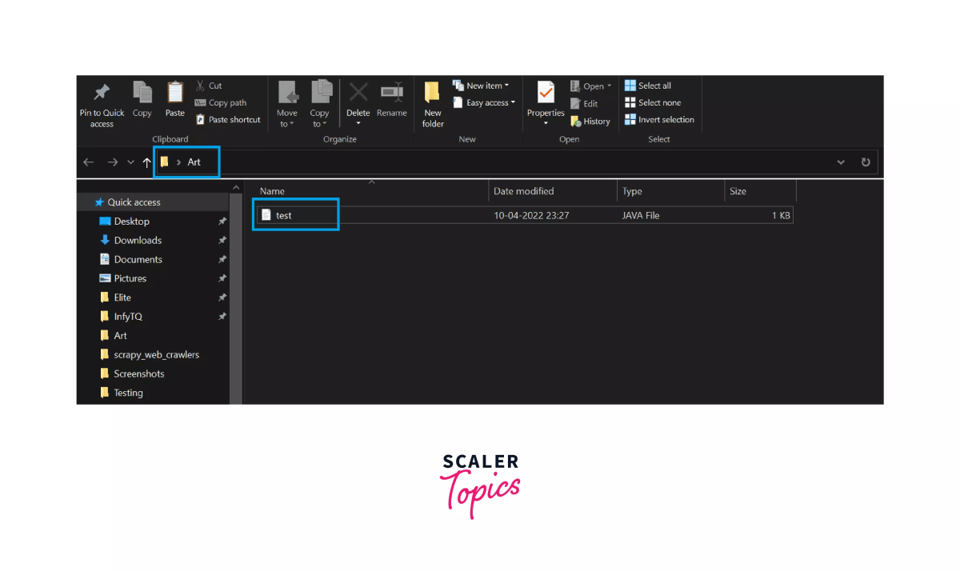This screenshot has height=571, width=960.
Task: Unpin Desktop from Quick access
Action: tap(222, 221)
